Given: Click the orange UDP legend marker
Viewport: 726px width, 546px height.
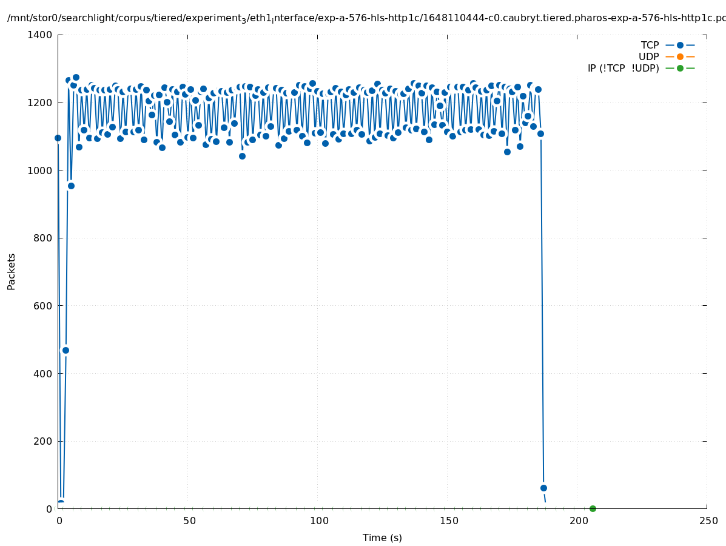Looking at the screenshot, I should (x=680, y=56).
